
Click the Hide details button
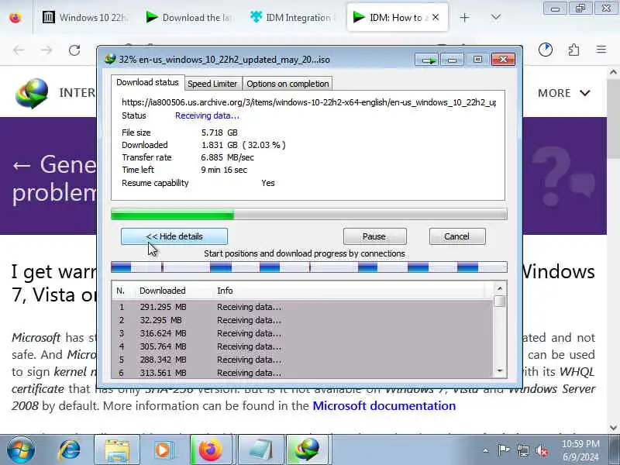pos(174,236)
